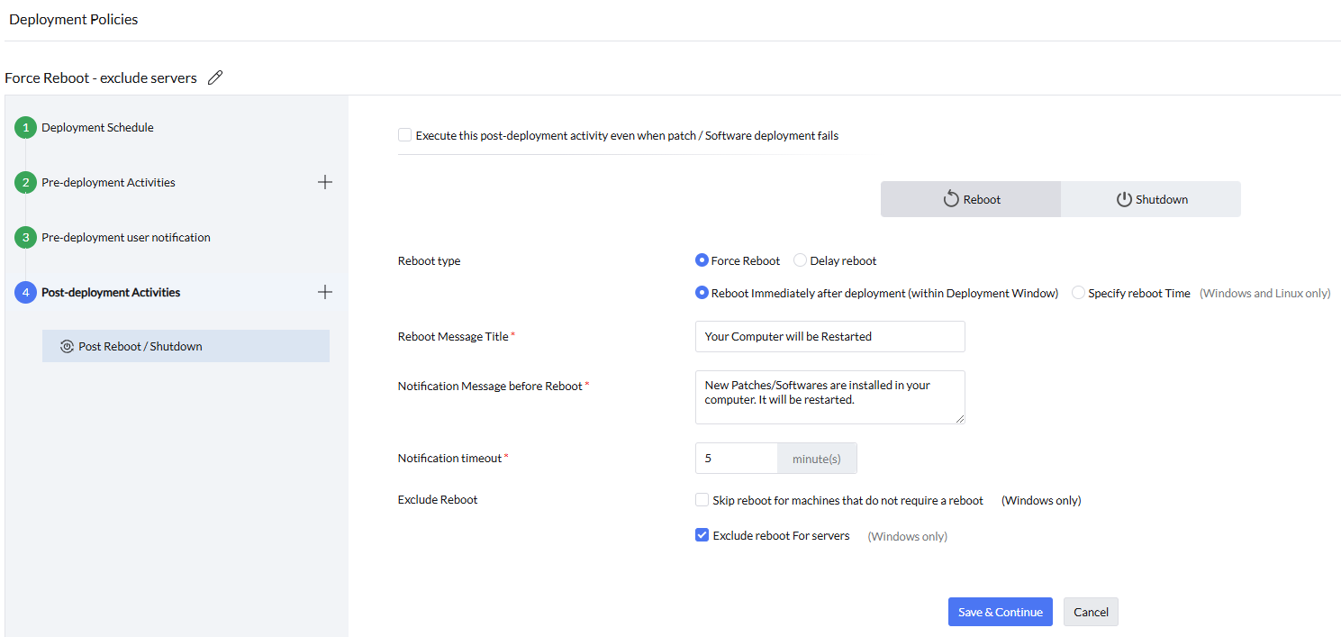This screenshot has width=1341, height=637.
Task: Select Force Reboot
Action: (x=702, y=259)
